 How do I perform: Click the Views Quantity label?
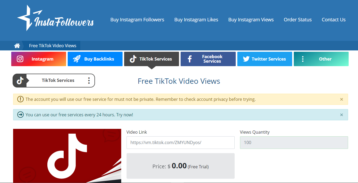255,132
